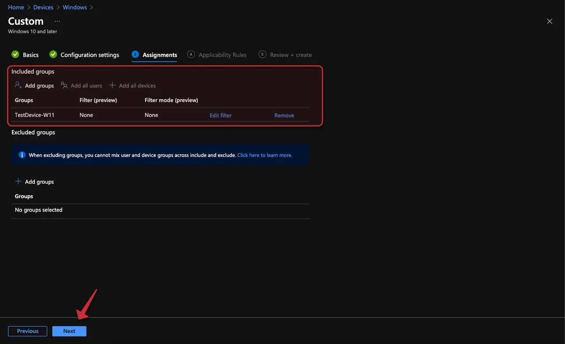Screen dimensions: 565x344
Task: Click the blue info icon in the exclusion notice
Action: pyautogui.click(x=22, y=155)
